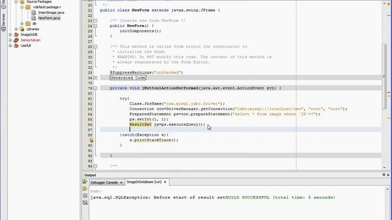Screen dimensions: 392x220
Task: Click the collapsed Generated Code box
Action: (x=128, y=78)
